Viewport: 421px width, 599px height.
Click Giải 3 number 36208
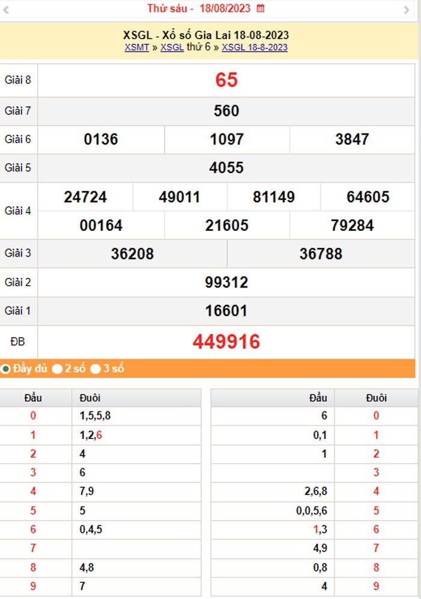(x=132, y=254)
